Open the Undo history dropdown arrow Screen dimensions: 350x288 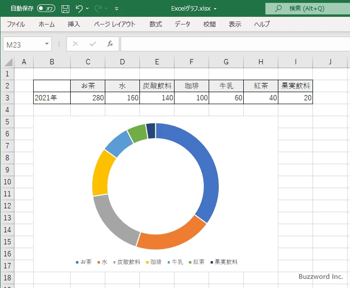coord(87,9)
